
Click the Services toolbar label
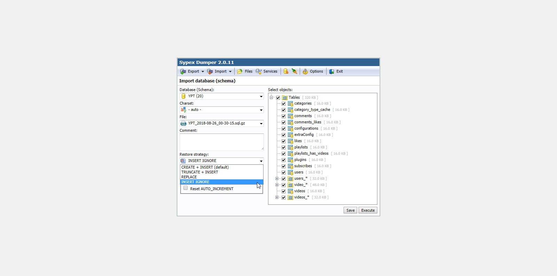coord(270,71)
